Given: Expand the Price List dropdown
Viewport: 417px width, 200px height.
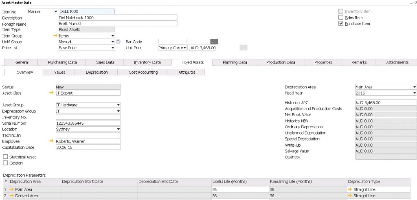Looking at the screenshot, I should tap(112, 48).
